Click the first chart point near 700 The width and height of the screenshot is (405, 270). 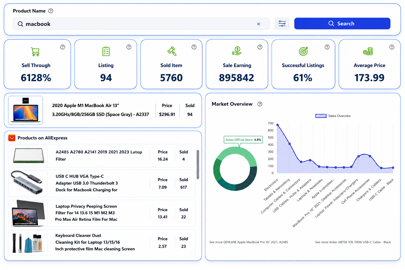tap(277, 125)
